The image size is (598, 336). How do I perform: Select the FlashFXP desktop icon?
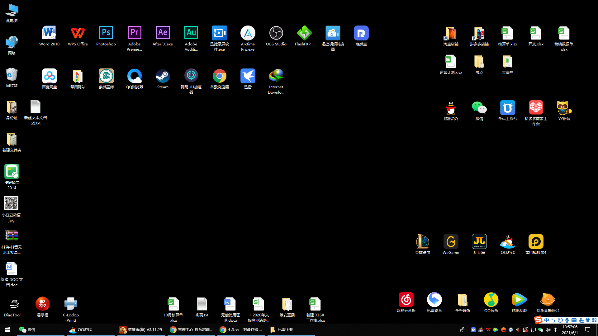[304, 36]
